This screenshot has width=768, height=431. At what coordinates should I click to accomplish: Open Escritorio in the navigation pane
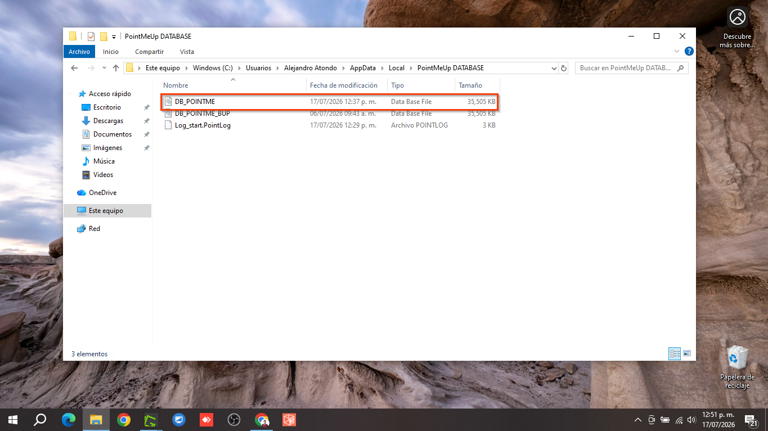[107, 107]
